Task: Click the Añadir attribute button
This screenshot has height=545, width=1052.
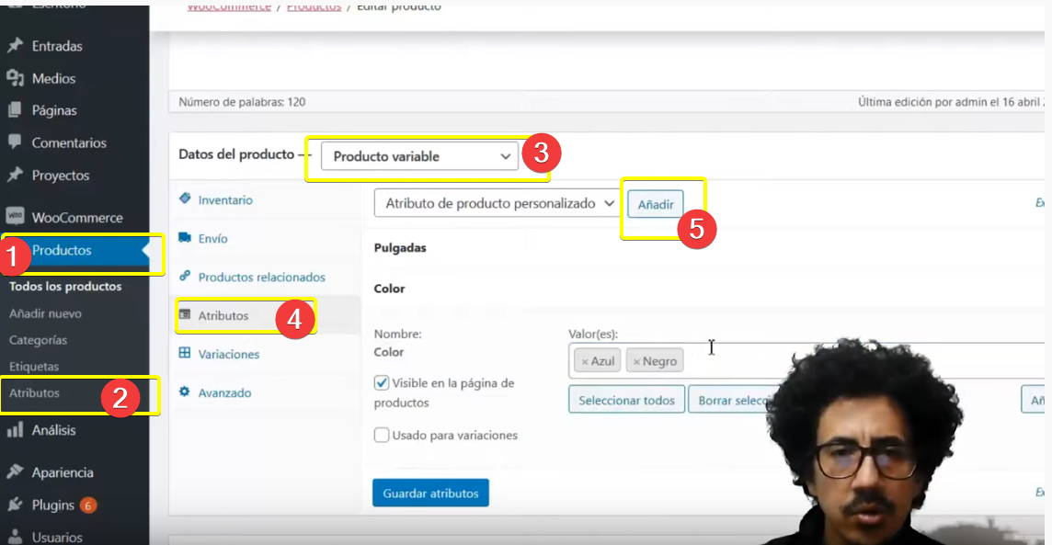Action: pyautogui.click(x=656, y=204)
